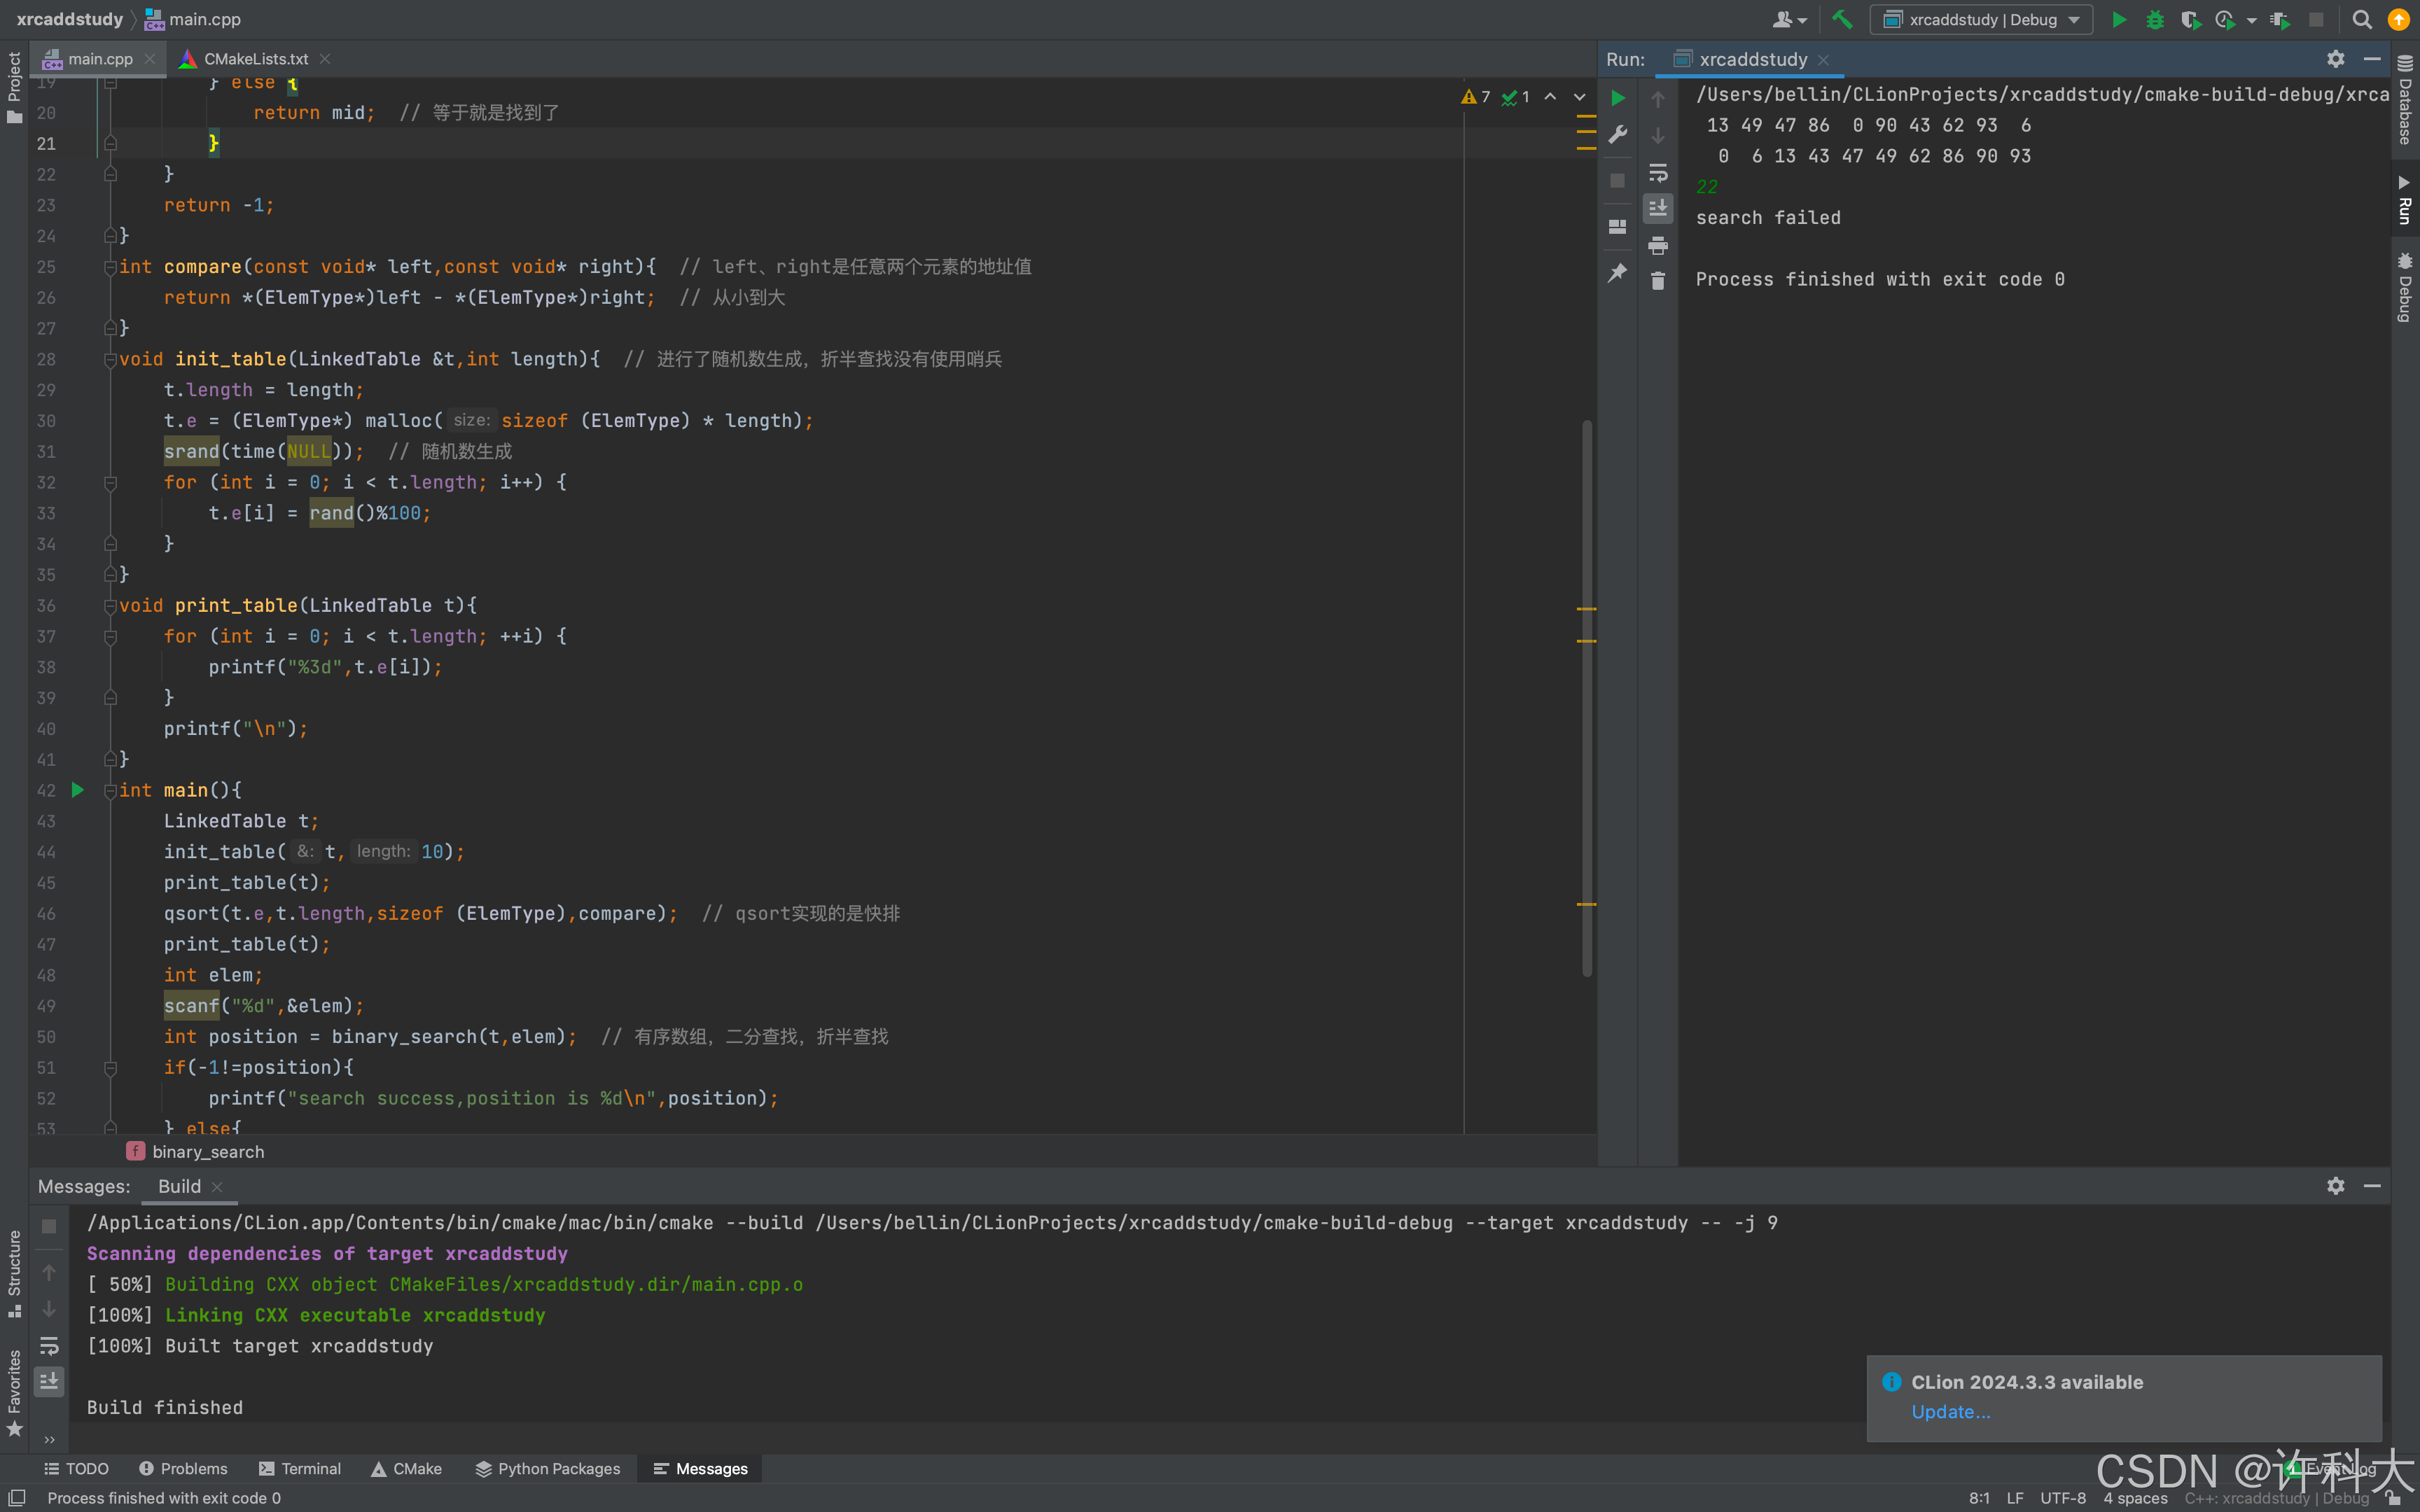Screen dimensions: 2420x1512
Task: Run the program with the green play icon
Action: pyautogui.click(x=2118, y=19)
